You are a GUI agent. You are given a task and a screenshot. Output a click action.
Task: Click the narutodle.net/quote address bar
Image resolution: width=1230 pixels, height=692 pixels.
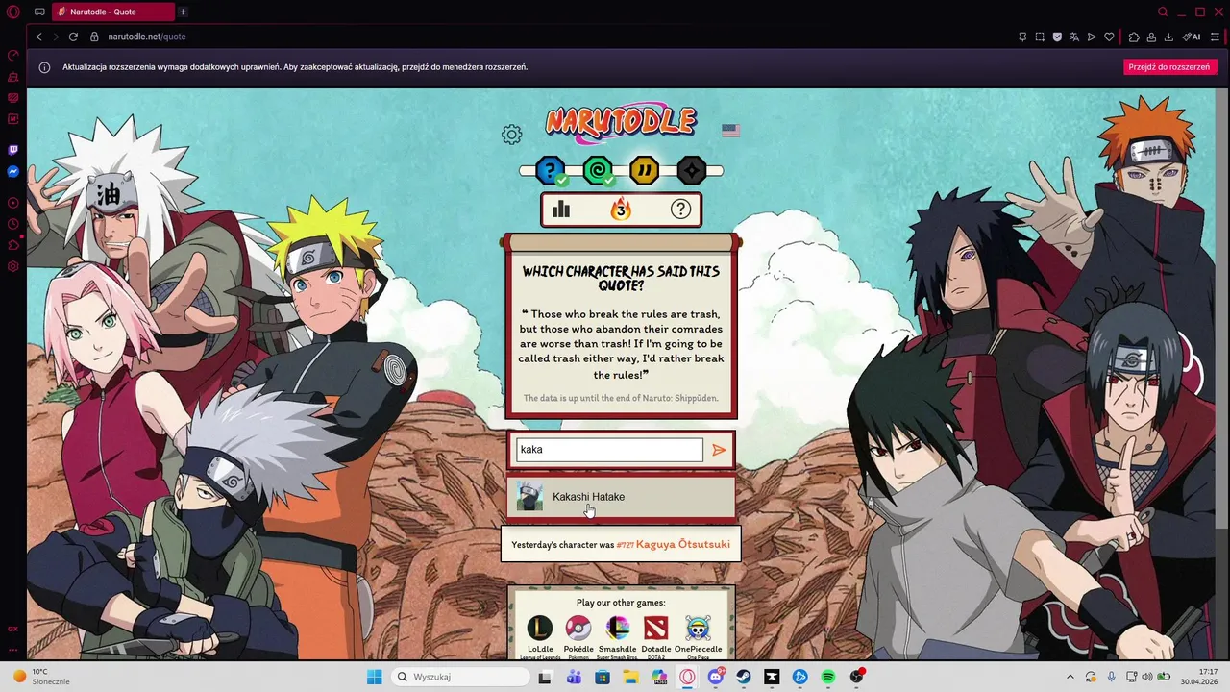pyautogui.click(x=146, y=37)
